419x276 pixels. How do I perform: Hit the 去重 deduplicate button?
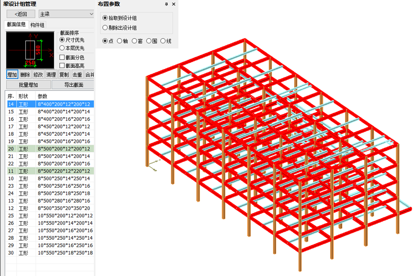coord(77,75)
